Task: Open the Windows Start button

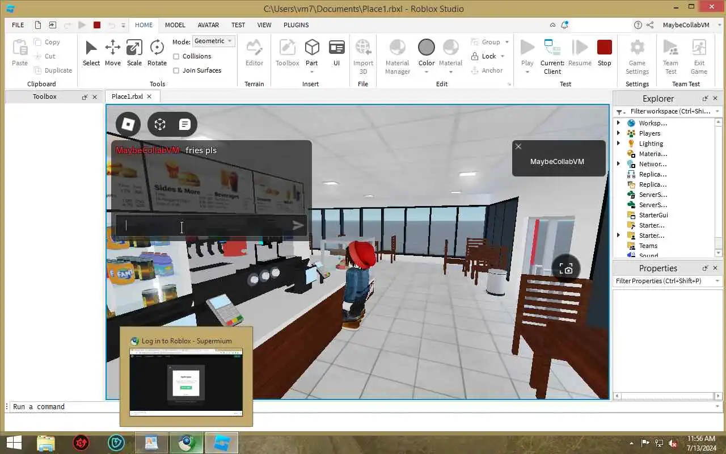Action: click(14, 443)
